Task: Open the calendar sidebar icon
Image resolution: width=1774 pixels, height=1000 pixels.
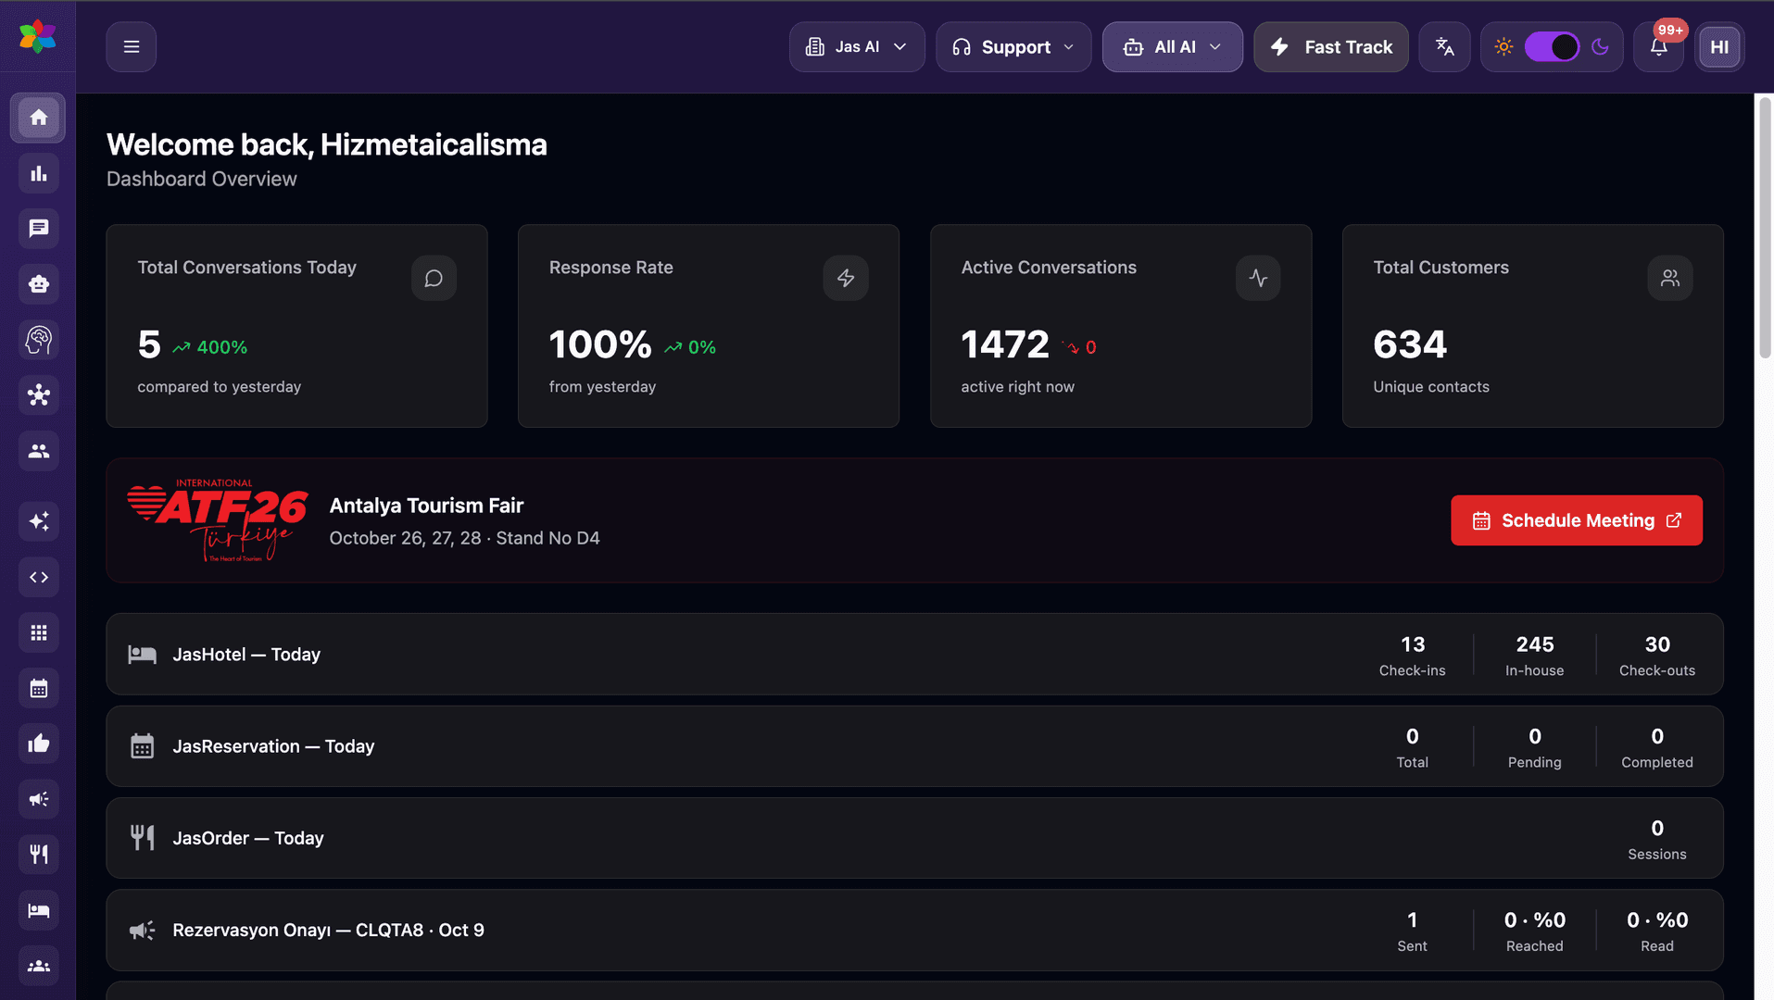Action: point(38,688)
